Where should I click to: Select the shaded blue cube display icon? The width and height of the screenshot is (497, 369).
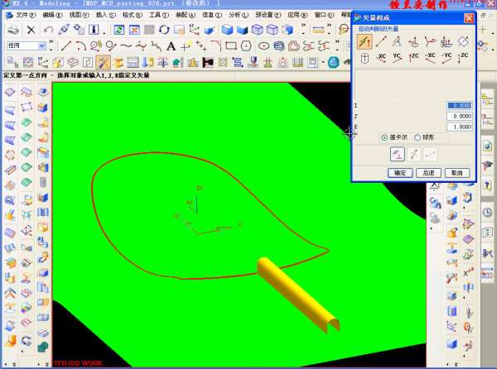coord(227,30)
